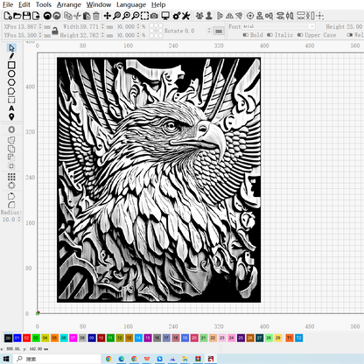Viewport: 364px width, 364px height.
Task: Pick the green 03 layer color swatch
Action: coord(36,338)
